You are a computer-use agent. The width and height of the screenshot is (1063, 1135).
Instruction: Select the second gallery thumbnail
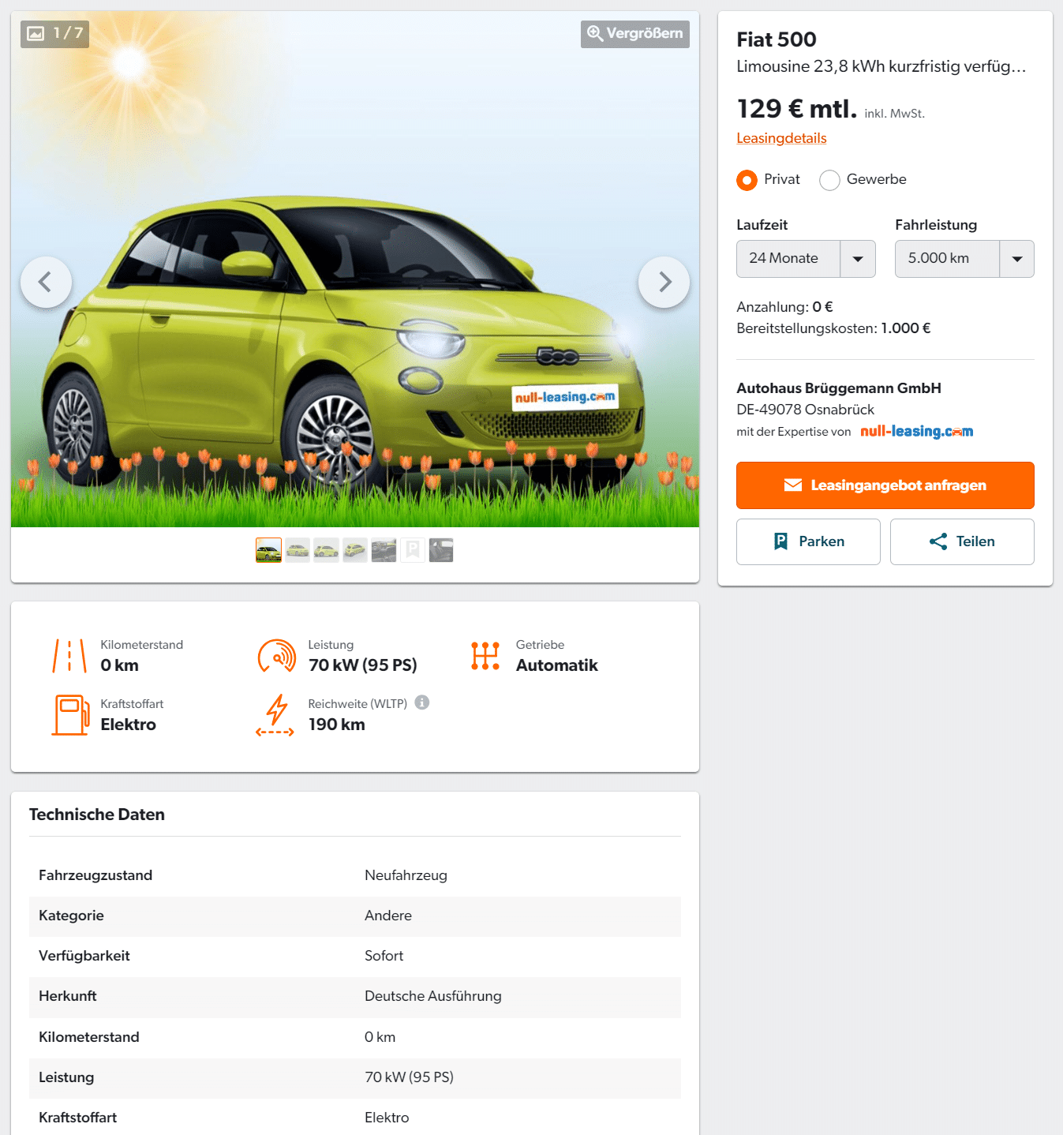tap(298, 550)
